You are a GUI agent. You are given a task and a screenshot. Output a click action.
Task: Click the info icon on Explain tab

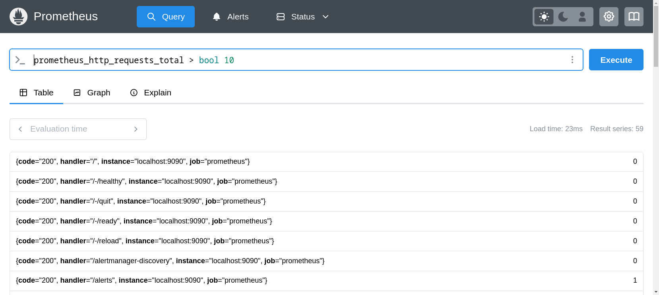coord(134,93)
